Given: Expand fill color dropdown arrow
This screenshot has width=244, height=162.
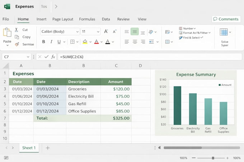Looking at the screenshot, I should pyautogui.click(x=90, y=42).
